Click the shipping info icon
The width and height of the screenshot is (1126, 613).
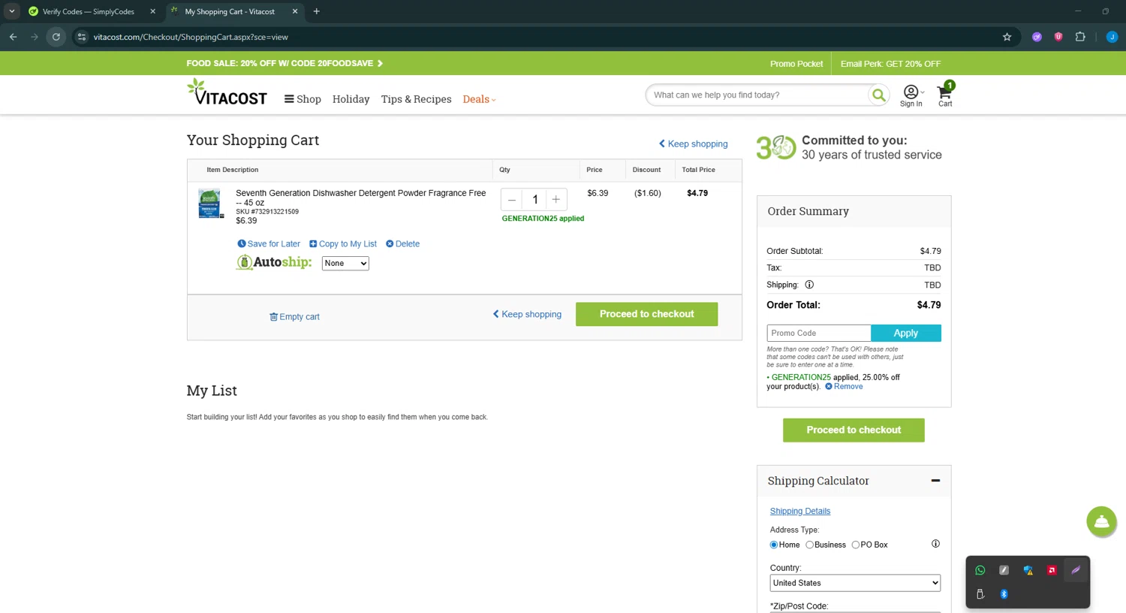click(809, 285)
